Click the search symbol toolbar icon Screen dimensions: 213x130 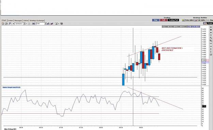point(10,24)
